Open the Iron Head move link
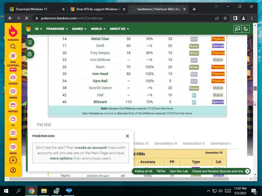Viewport: 262px width, 196px height. tap(100, 74)
